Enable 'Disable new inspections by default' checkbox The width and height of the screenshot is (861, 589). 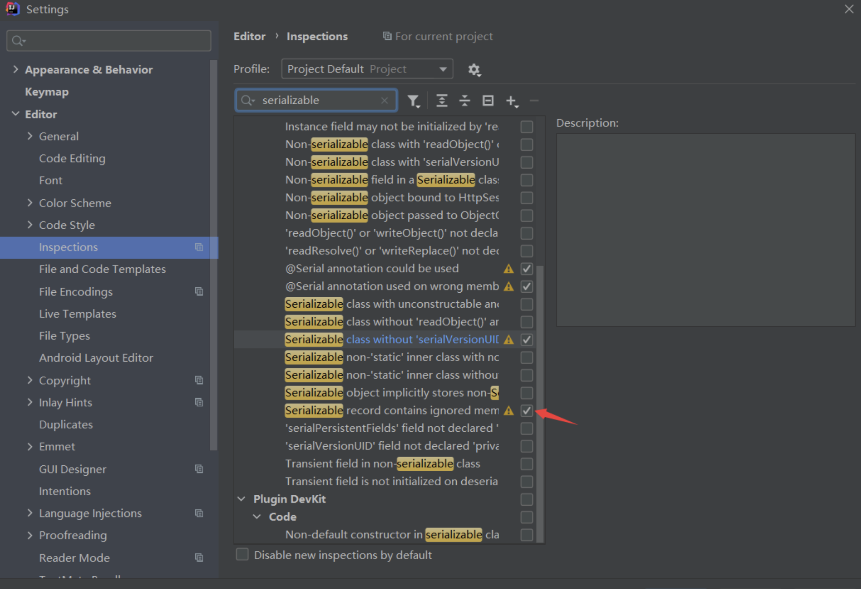(x=242, y=555)
